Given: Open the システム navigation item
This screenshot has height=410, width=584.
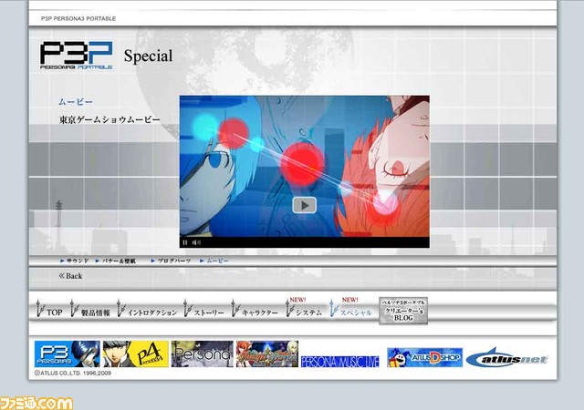Looking at the screenshot, I should pyautogui.click(x=304, y=309).
